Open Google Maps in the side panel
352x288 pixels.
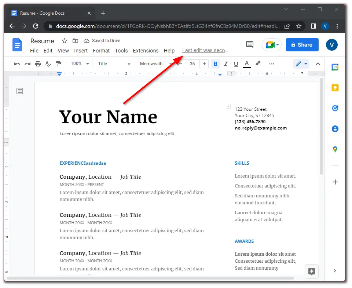[334, 149]
